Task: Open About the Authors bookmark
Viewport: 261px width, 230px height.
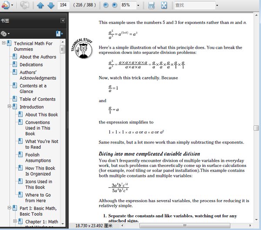Action: [x=38, y=57]
